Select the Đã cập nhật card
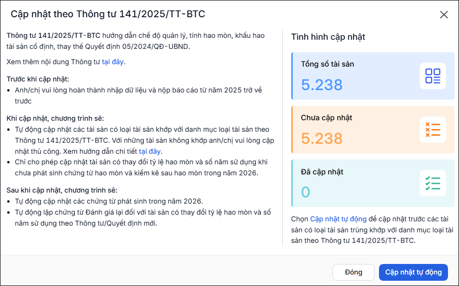Viewport: 459px width, 286px height. click(373, 183)
